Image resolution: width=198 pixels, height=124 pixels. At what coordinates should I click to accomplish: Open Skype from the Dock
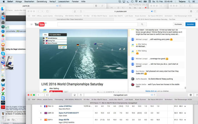click(x=3, y=54)
